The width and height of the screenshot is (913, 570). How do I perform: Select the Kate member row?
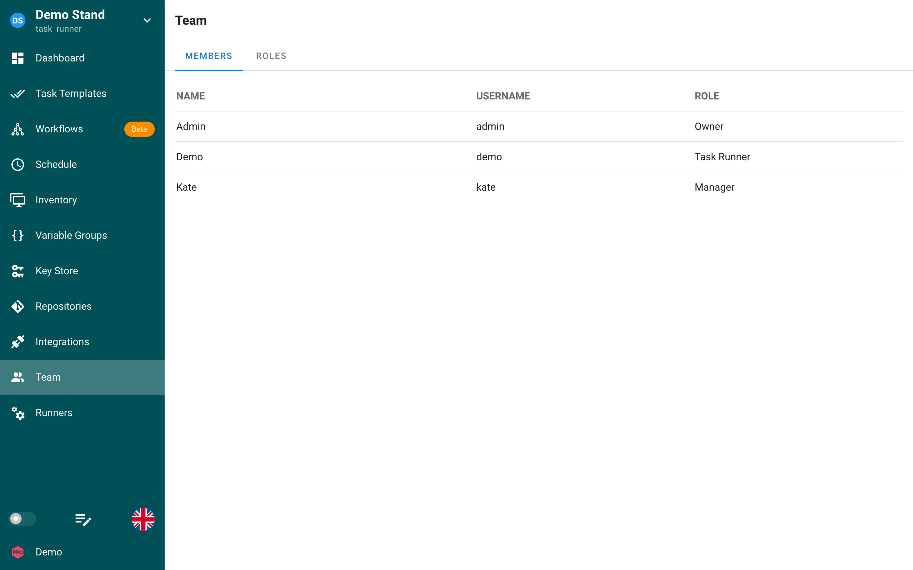(539, 187)
